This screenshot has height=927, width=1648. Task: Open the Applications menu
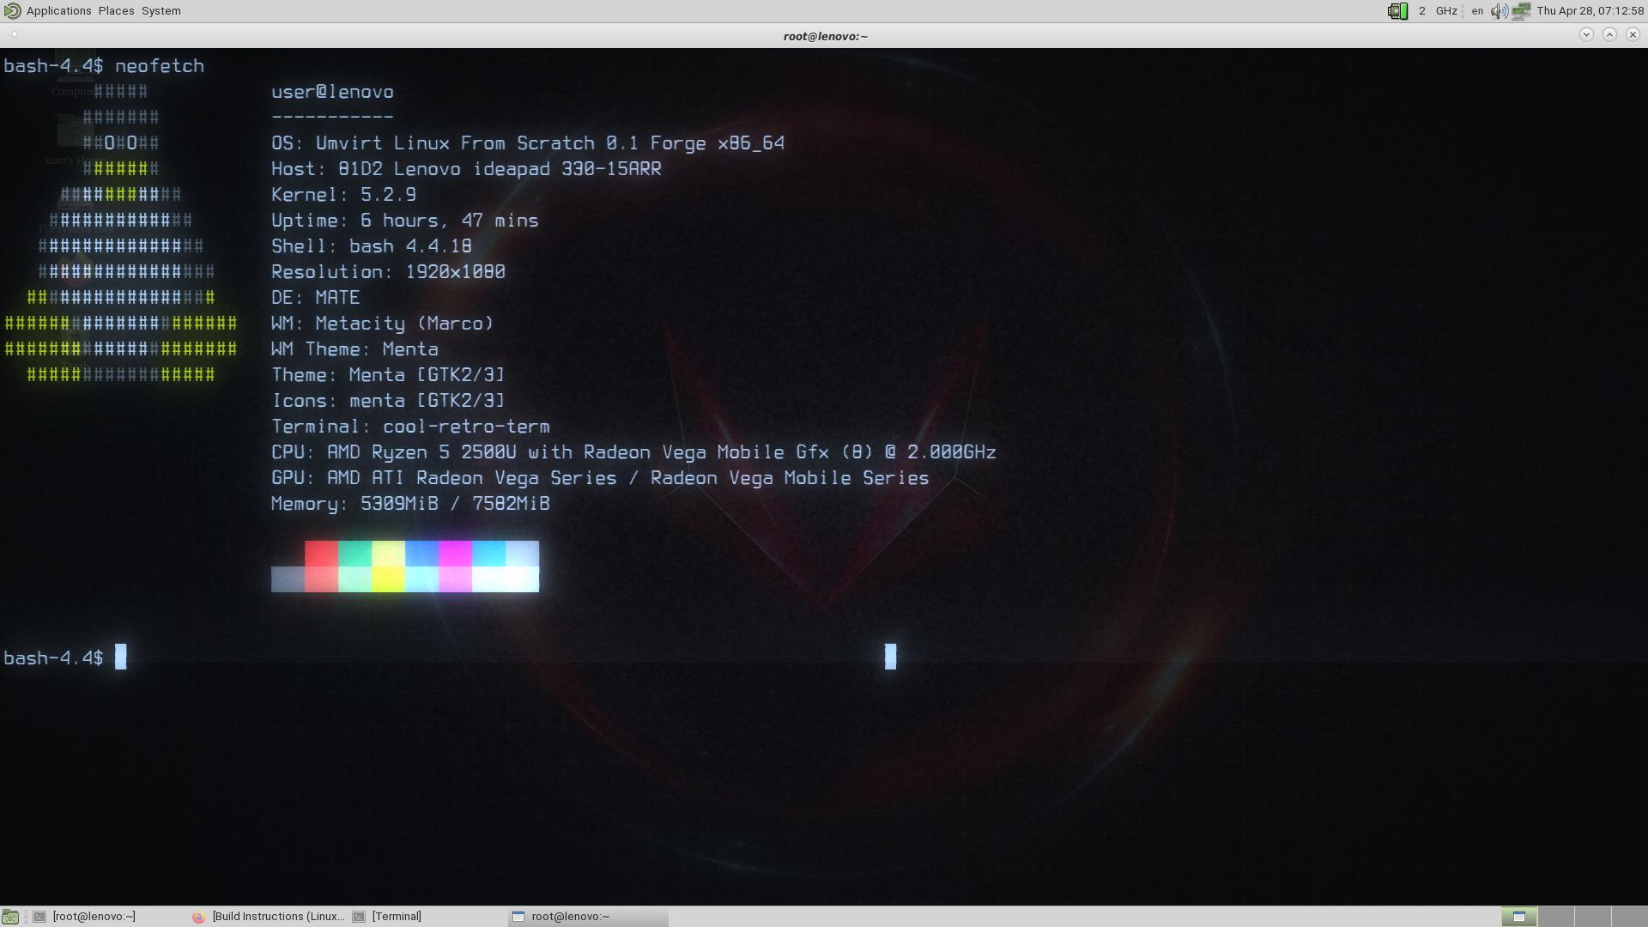pos(58,11)
